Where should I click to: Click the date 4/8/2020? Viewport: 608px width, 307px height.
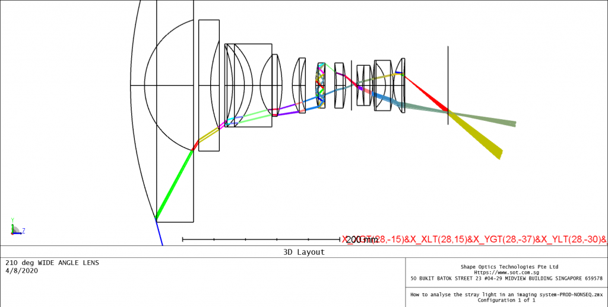(x=21, y=270)
